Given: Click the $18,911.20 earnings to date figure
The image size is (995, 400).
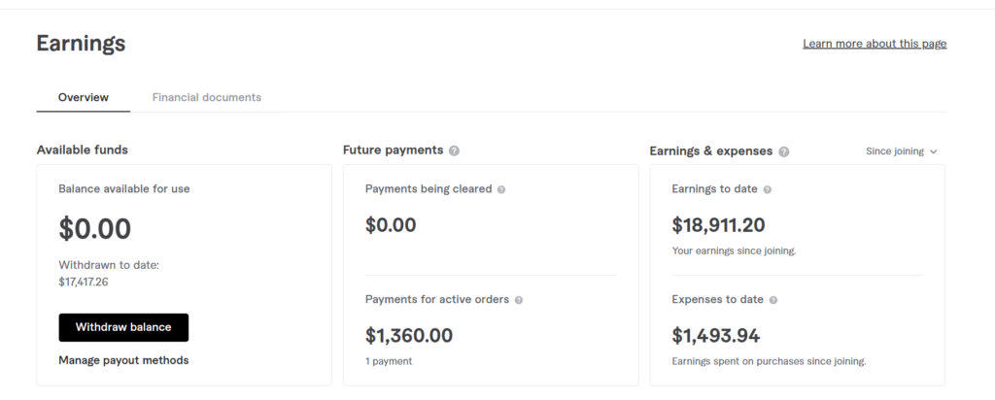Looking at the screenshot, I should (718, 225).
